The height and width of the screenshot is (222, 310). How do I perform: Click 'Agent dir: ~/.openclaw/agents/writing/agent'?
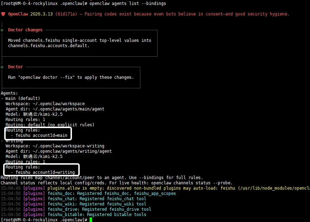[x=59, y=151]
